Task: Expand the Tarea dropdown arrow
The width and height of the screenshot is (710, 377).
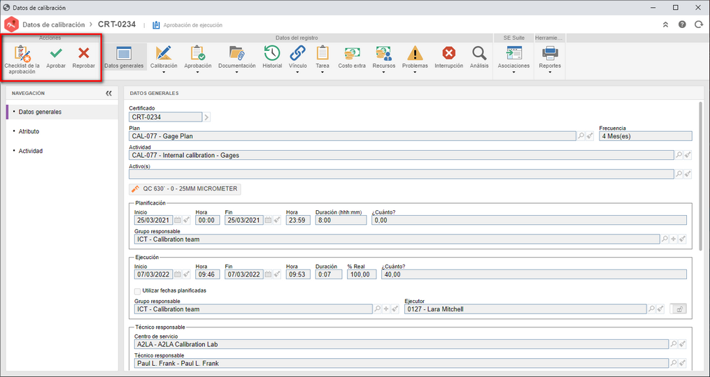Action: click(322, 73)
